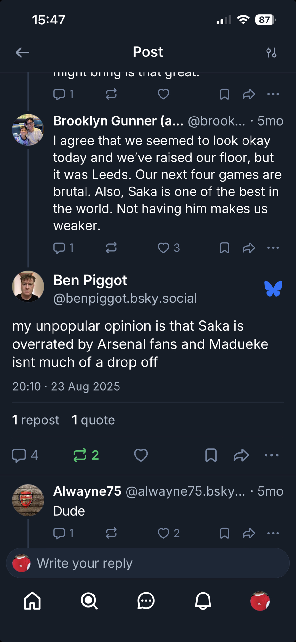Image resolution: width=296 pixels, height=642 pixels.
Task: Toggle repost on Ben Piggot's post
Action: tap(80, 455)
